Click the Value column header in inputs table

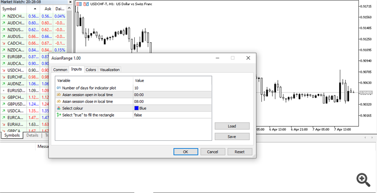pos(172,81)
